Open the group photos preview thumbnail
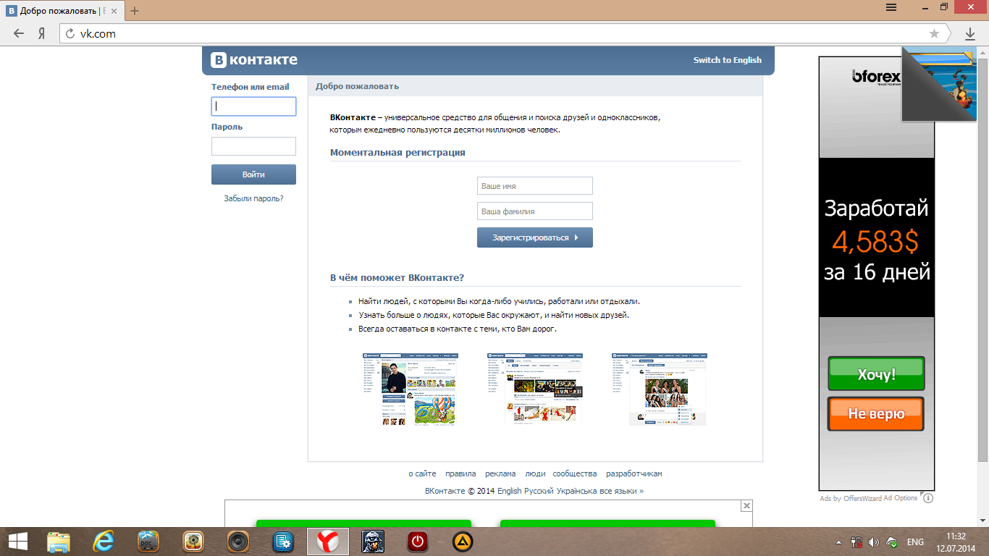 (x=660, y=389)
